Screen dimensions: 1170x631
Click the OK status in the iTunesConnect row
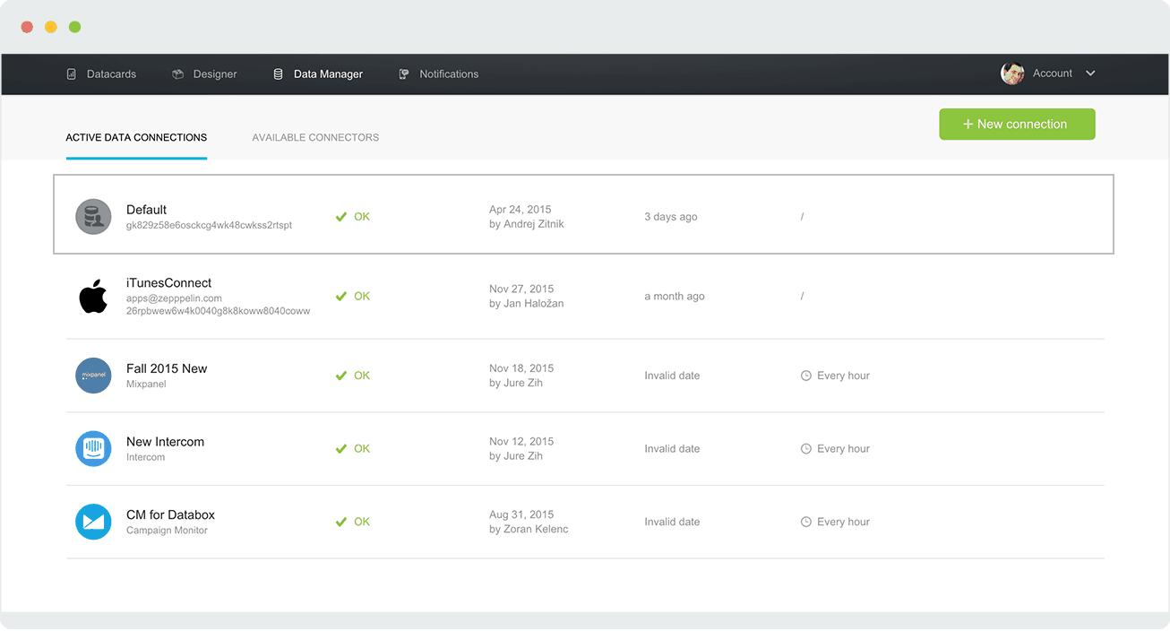pos(362,296)
